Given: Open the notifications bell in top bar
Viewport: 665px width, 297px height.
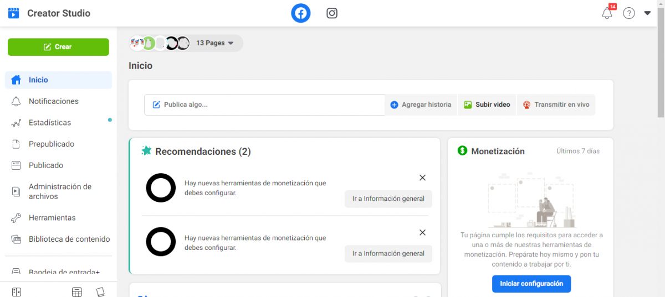Looking at the screenshot, I should [x=607, y=13].
